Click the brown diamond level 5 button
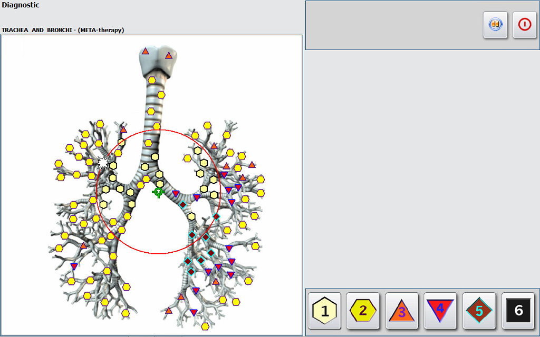 [479, 310]
